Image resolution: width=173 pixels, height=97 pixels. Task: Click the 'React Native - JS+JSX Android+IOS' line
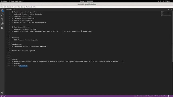point(29,23)
